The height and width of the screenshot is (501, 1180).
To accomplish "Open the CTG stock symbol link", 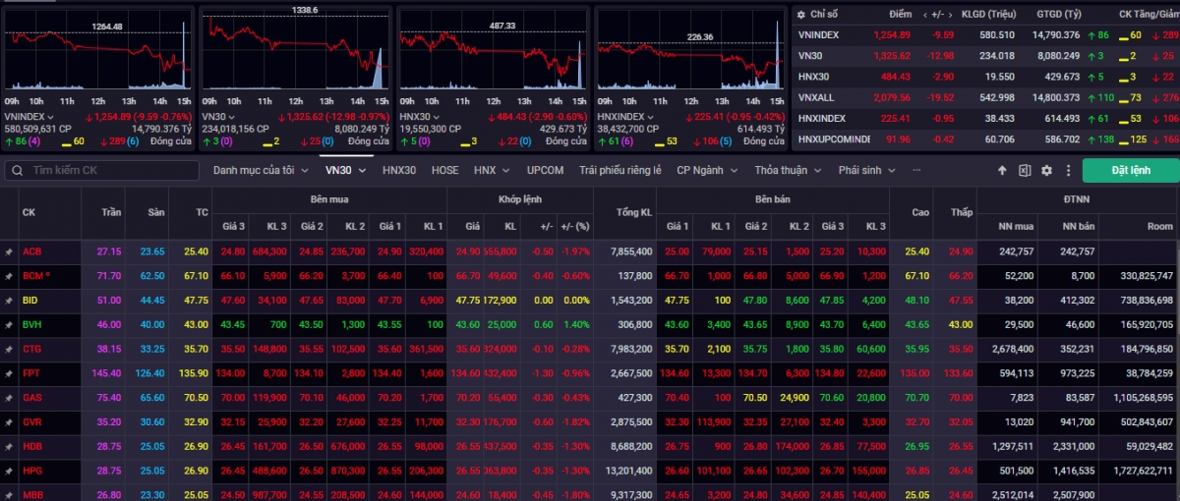I will 32,350.
